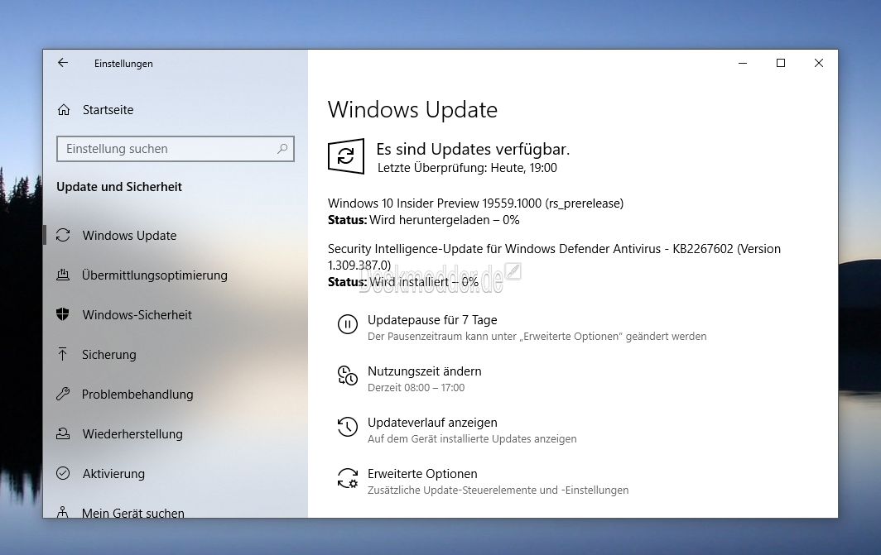Screen dimensions: 881x555
Task: Click 'Wird installiert – 0%' status
Action: (424, 282)
